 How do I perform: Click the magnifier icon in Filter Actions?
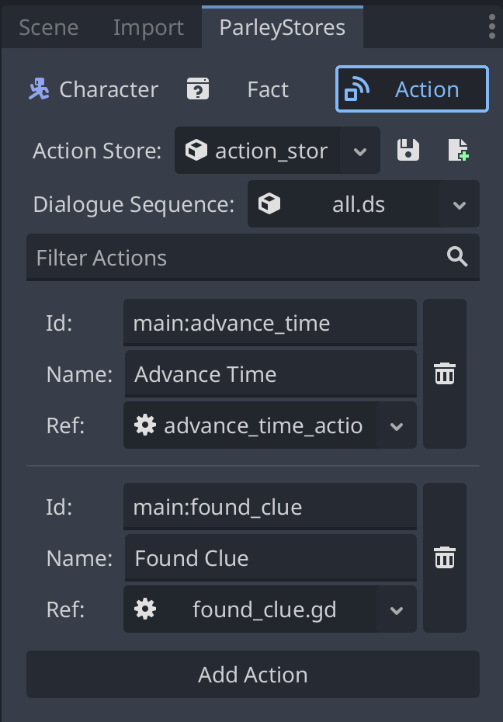coord(456,257)
